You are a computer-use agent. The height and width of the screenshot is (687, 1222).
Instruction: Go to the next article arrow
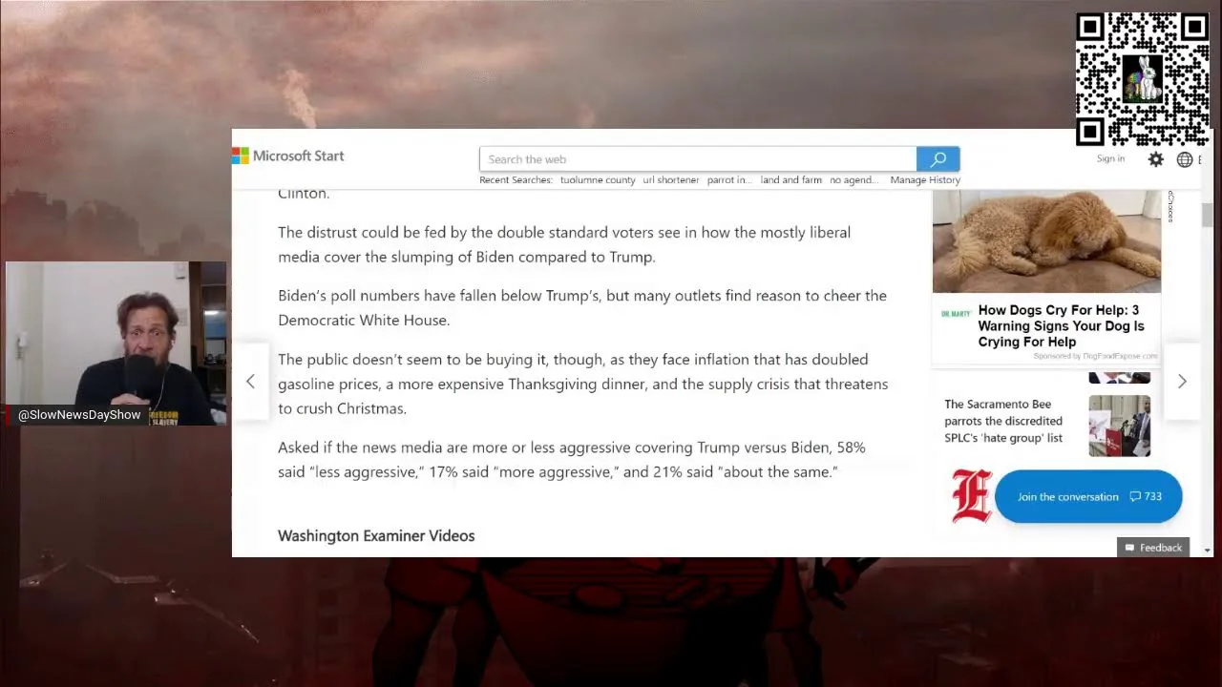(x=1182, y=382)
